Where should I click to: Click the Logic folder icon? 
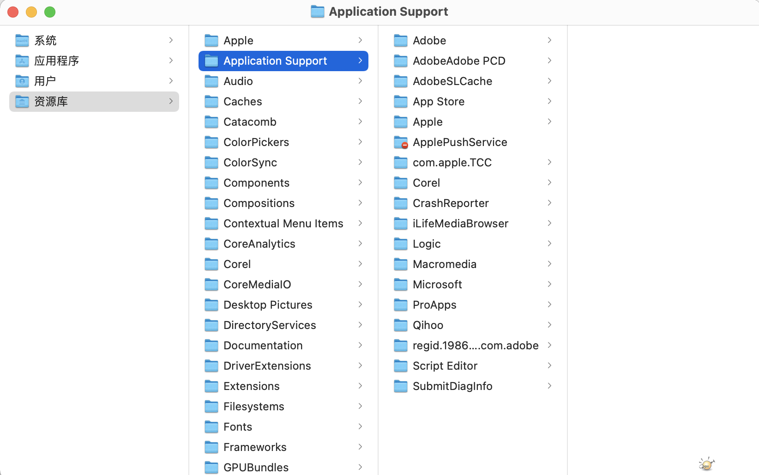click(401, 244)
